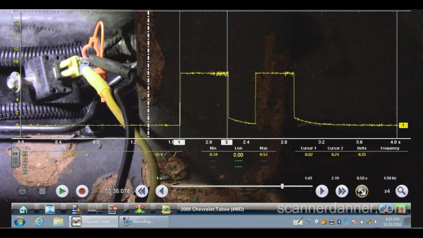Select cursor 1 marker on time axis
The width and height of the screenshot is (423, 238).
[179, 142]
